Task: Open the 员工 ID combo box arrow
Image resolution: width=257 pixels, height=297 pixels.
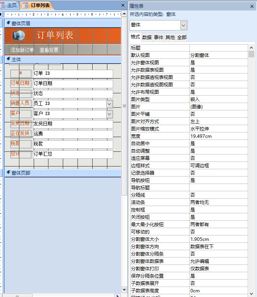Action: [x=109, y=104]
